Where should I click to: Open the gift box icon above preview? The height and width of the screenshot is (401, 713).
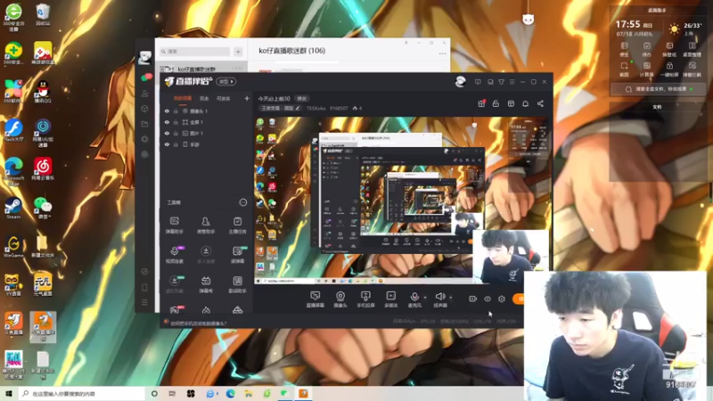[481, 103]
